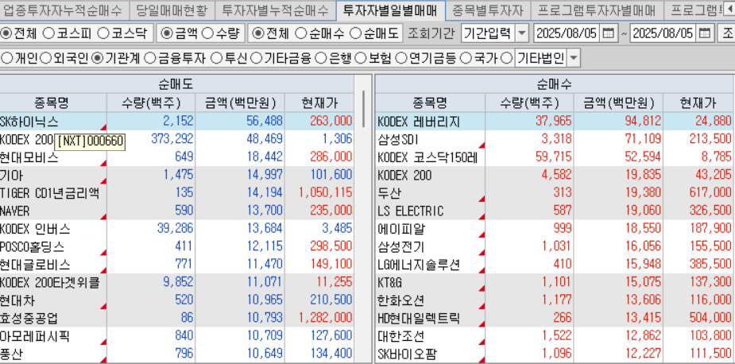
Task: Sort by 금액(백만원) header in 순매도 table
Action: point(239,103)
